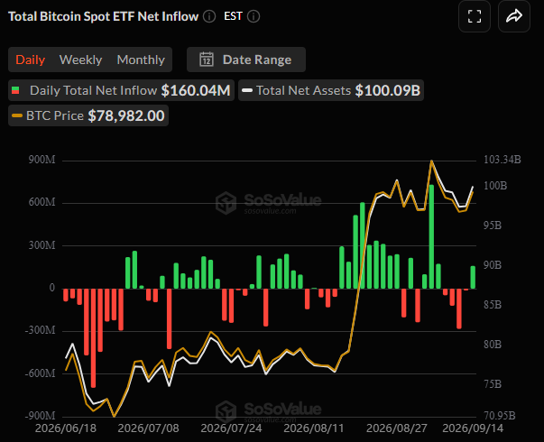Click the last green bar at 2026/09/14
This screenshot has width=544, height=442.
pos(473,277)
